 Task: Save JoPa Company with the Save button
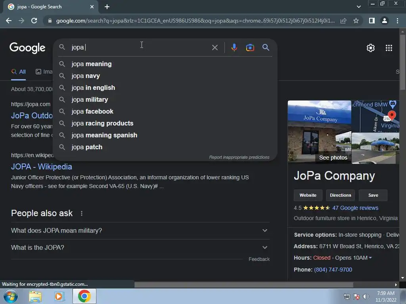[373, 195]
